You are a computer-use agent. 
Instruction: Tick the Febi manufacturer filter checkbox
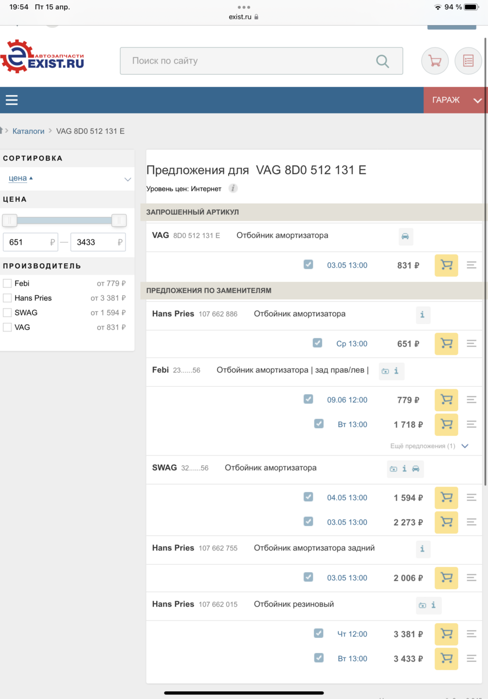(7, 283)
